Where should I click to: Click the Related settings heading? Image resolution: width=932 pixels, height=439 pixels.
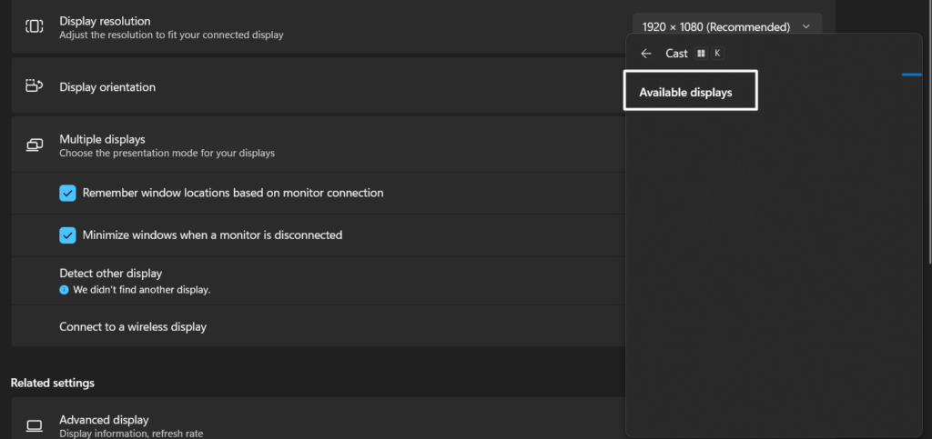pyautogui.click(x=53, y=383)
